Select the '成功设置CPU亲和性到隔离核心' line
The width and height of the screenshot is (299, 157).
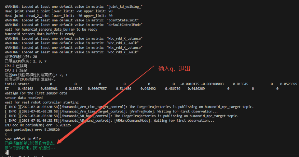[x=30, y=79]
